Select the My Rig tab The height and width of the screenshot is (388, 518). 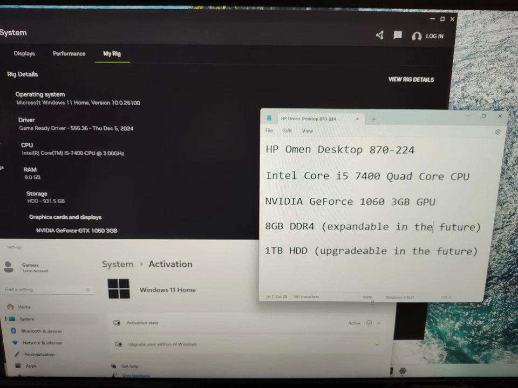pyautogui.click(x=112, y=53)
